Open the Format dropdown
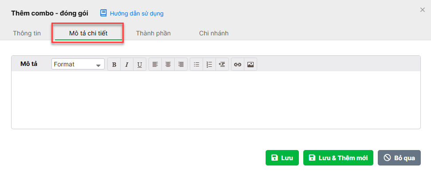 [x=78, y=64]
